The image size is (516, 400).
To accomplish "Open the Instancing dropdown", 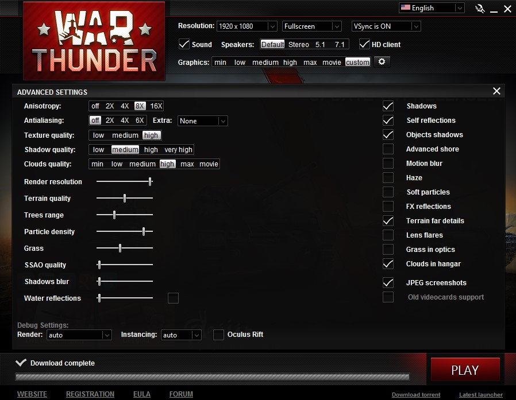I will [181, 335].
